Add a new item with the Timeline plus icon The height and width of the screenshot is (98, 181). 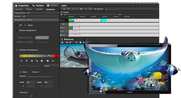pyautogui.click(x=62, y=14)
